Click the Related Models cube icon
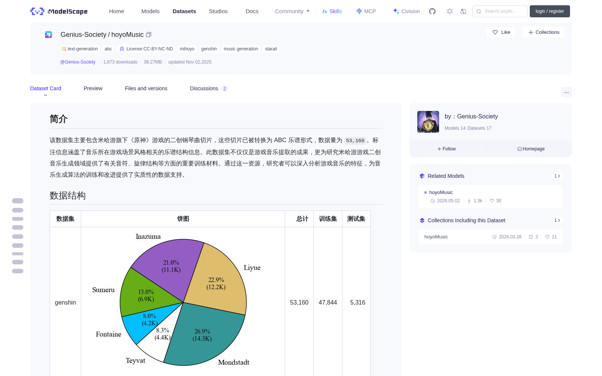The width and height of the screenshot is (602, 376). 422,176
